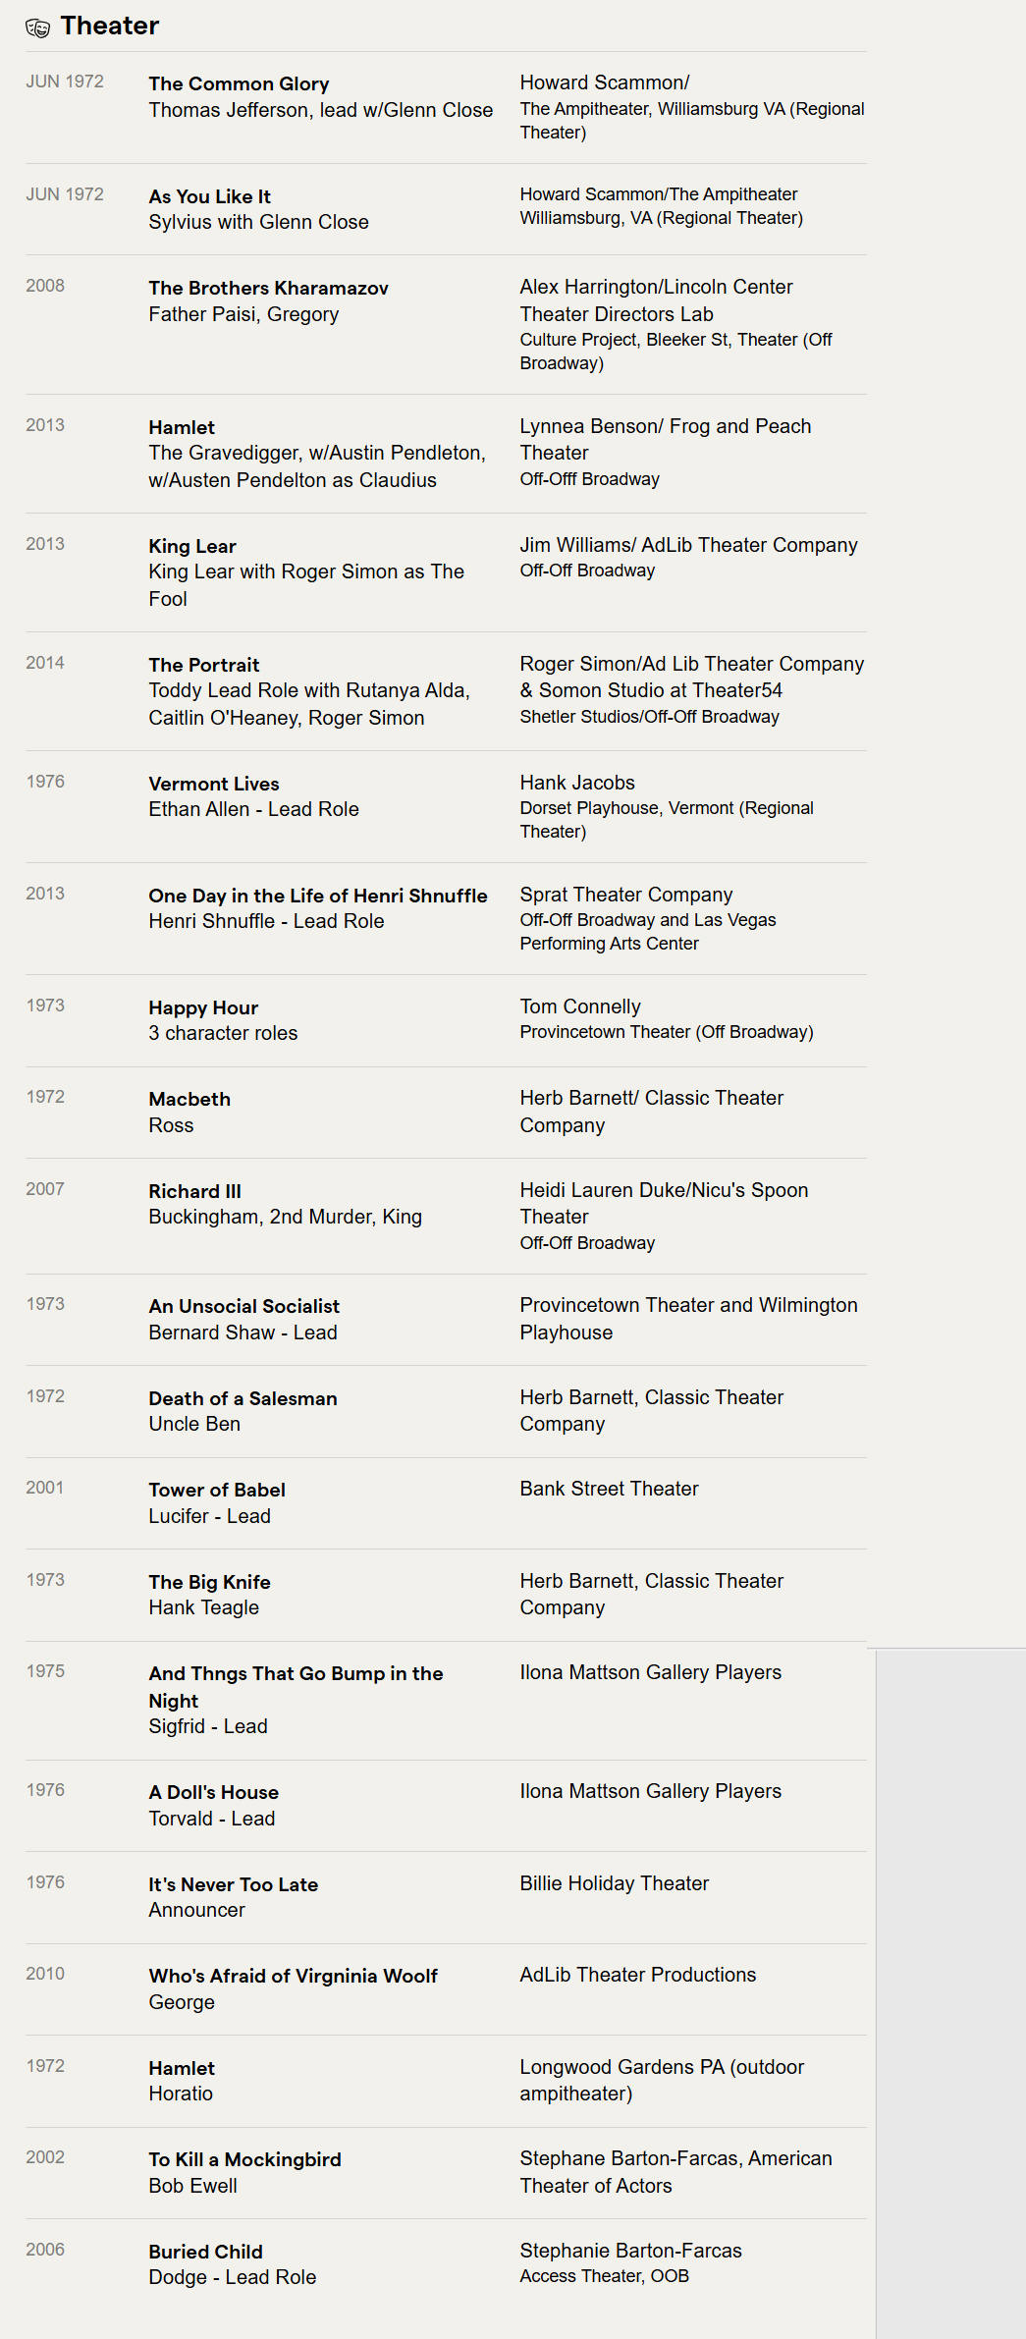The height and width of the screenshot is (2339, 1026).
Task: Click One Day in the Life of Henri Shnuffle
Action: [x=318, y=896]
